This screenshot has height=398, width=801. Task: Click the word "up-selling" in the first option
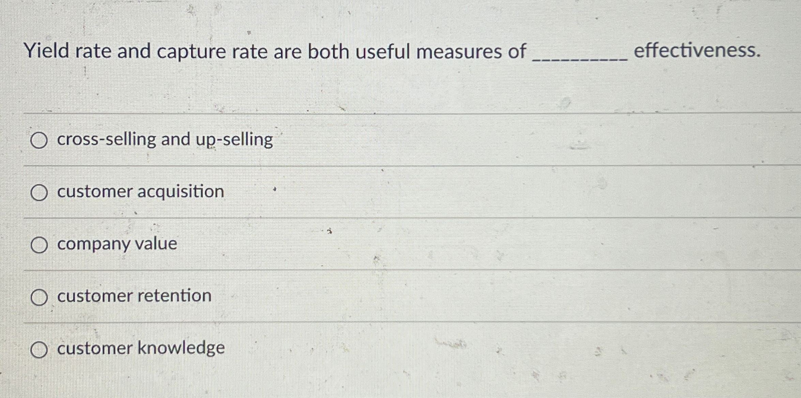coord(234,140)
